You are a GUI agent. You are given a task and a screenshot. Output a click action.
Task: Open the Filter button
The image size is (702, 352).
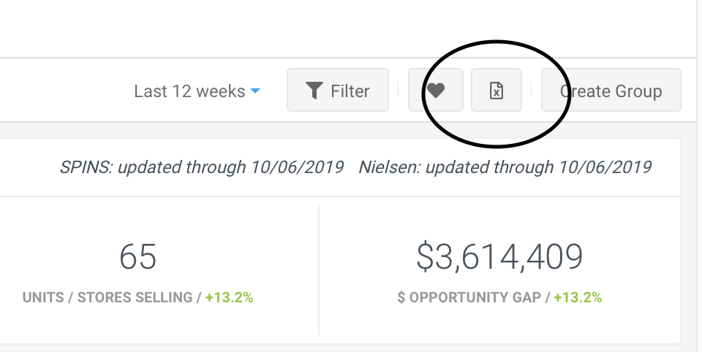coord(338,90)
